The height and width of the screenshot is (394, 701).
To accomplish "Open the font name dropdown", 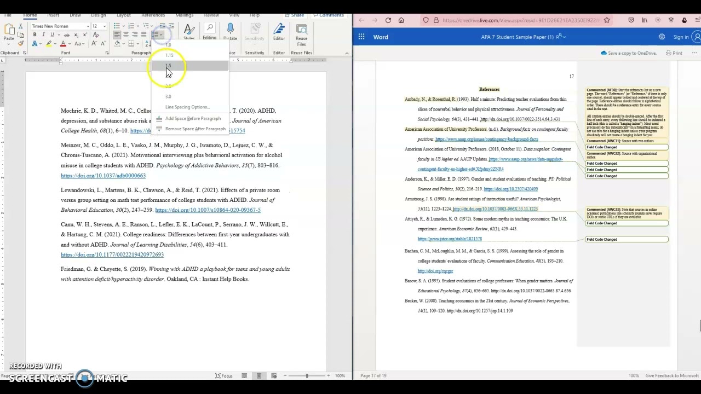I will 88,26.
